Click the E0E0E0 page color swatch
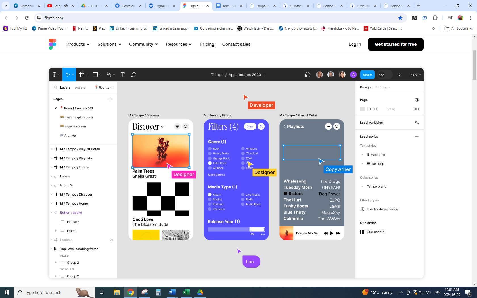The width and height of the screenshot is (477, 298). (362, 109)
